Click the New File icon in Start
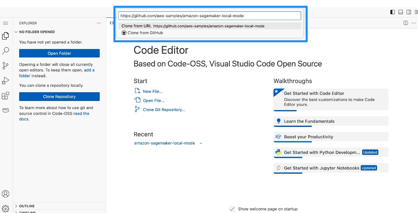The image size is (418, 213). [137, 91]
